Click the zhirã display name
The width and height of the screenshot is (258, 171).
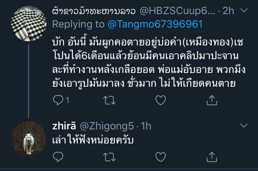pyautogui.click(x=64, y=126)
